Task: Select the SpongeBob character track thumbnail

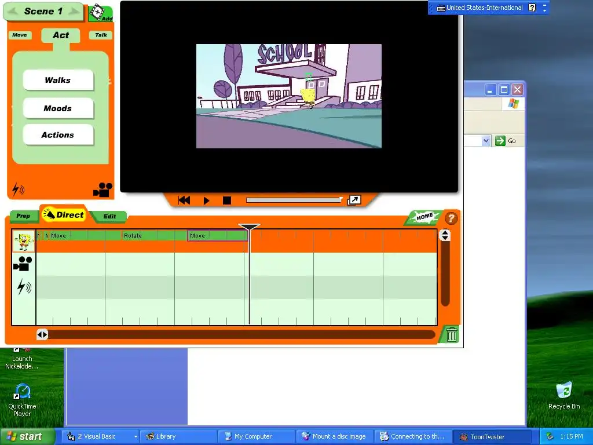Action: point(24,240)
